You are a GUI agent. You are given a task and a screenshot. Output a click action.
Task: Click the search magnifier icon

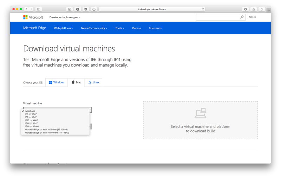[242, 17]
